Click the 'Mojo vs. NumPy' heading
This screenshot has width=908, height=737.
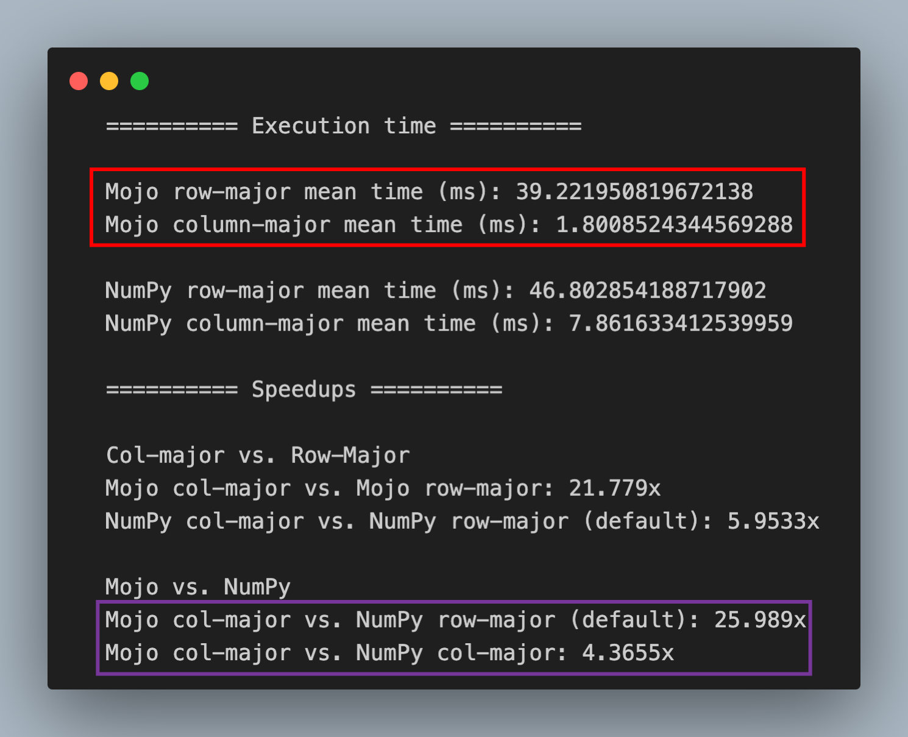pos(198,587)
